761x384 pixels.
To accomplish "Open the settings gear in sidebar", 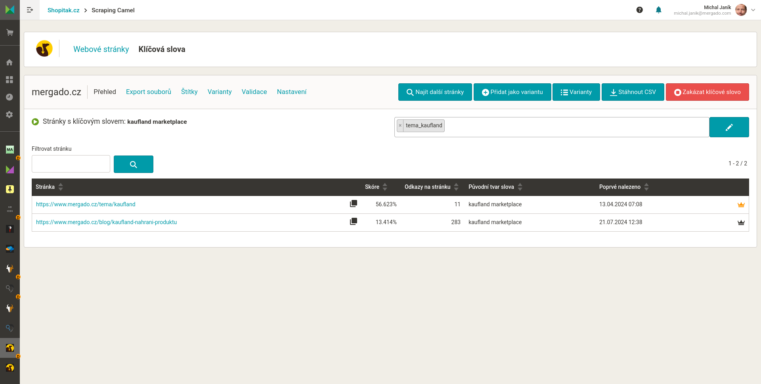I will (10, 115).
